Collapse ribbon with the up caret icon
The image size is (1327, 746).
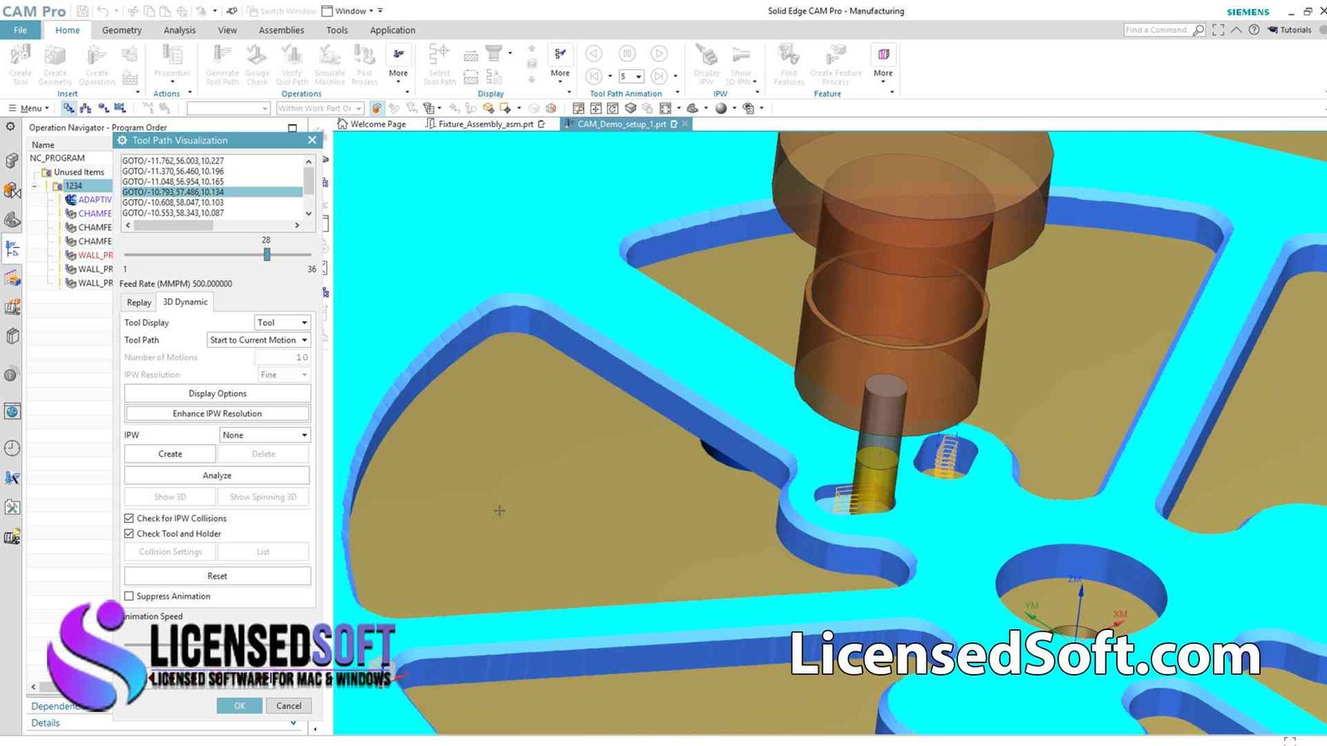click(1236, 30)
